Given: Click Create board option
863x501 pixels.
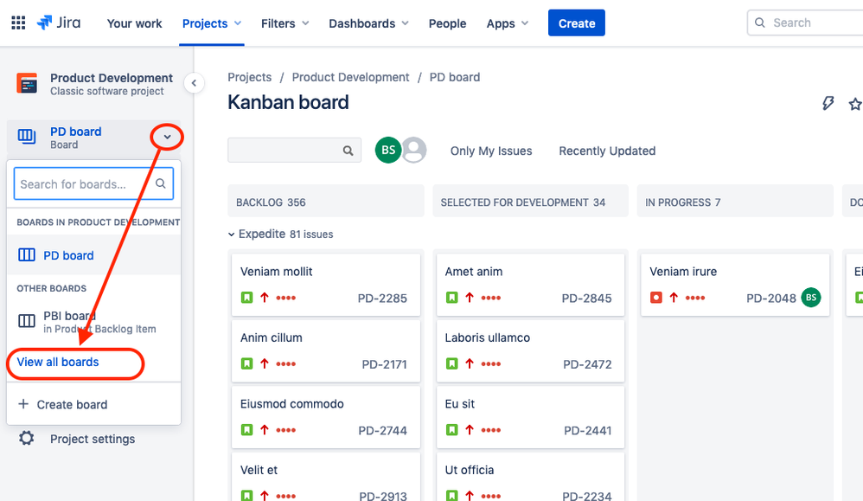Looking at the screenshot, I should [93, 404].
